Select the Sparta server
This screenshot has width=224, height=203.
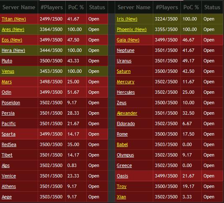pyautogui.click(x=8, y=134)
